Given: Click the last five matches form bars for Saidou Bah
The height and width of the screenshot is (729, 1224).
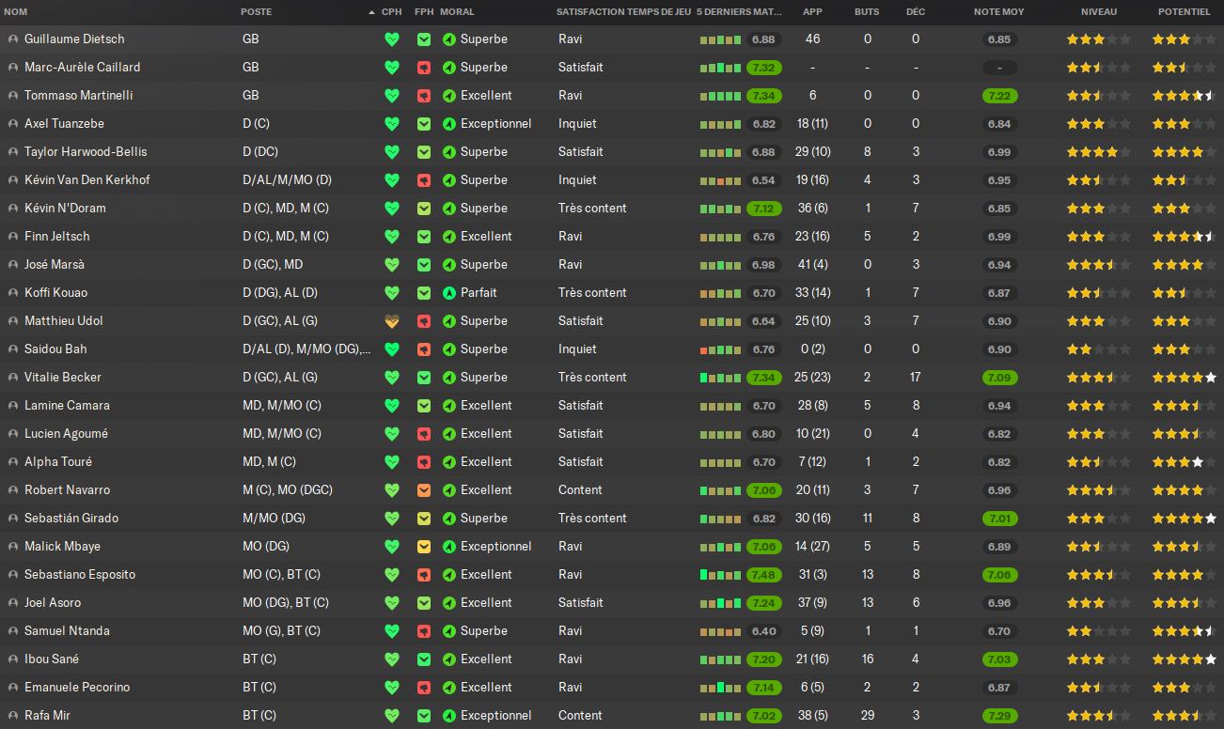Looking at the screenshot, I should pyautogui.click(x=720, y=350).
